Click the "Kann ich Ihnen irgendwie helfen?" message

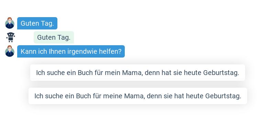[x=71, y=51]
